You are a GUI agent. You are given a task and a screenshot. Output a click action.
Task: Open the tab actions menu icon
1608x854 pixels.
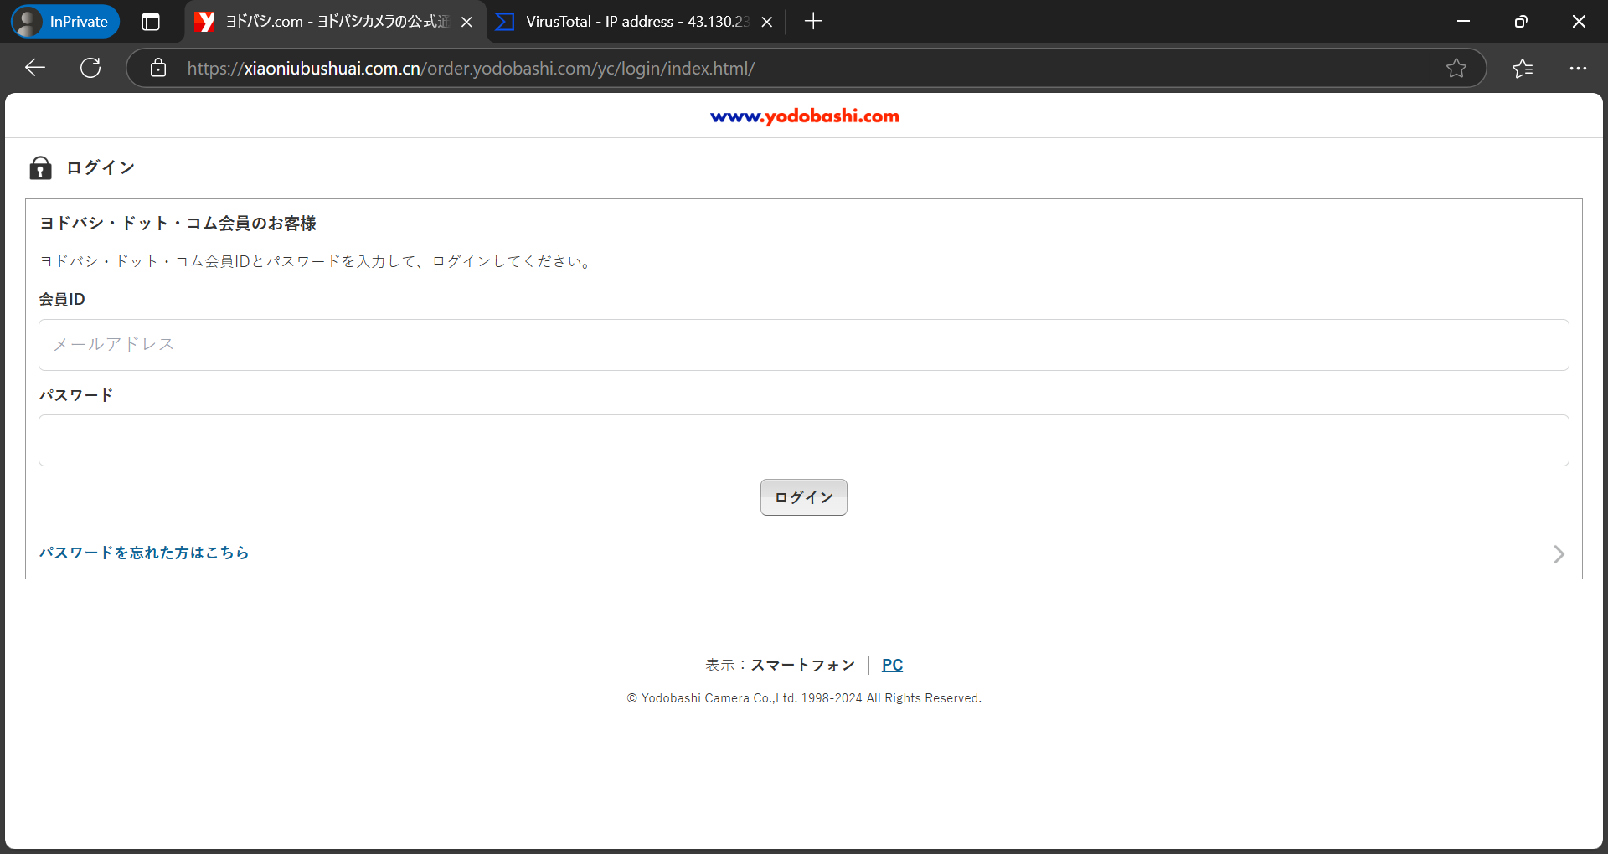coord(151,22)
